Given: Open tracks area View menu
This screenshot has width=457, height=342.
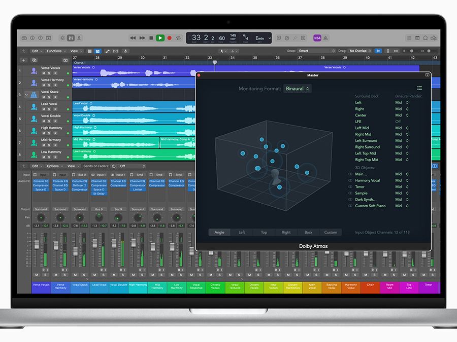Looking at the screenshot, I should (75, 51).
